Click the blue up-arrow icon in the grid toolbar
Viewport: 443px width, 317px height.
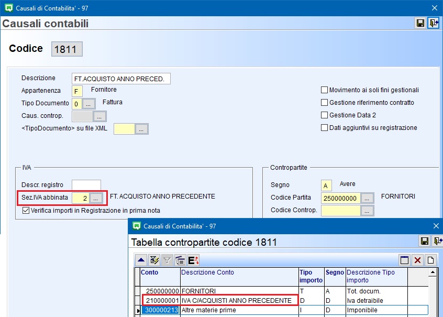point(141,260)
